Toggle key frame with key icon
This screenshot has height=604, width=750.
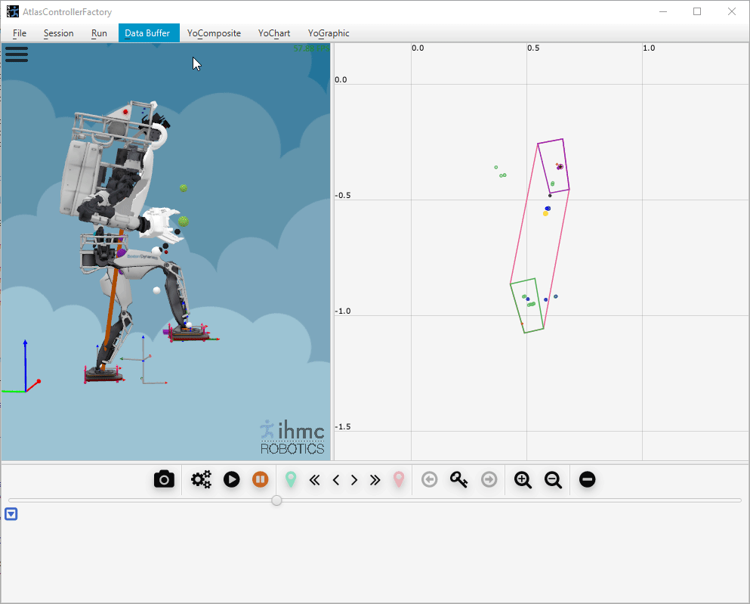[458, 479]
